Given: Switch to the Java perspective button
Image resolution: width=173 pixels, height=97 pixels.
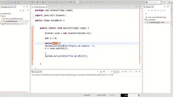Looking at the screenshot, I should click(170, 2).
